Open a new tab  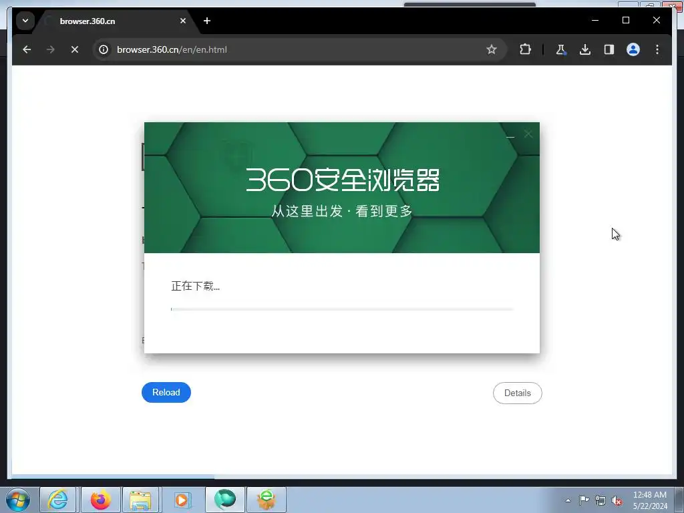[207, 21]
